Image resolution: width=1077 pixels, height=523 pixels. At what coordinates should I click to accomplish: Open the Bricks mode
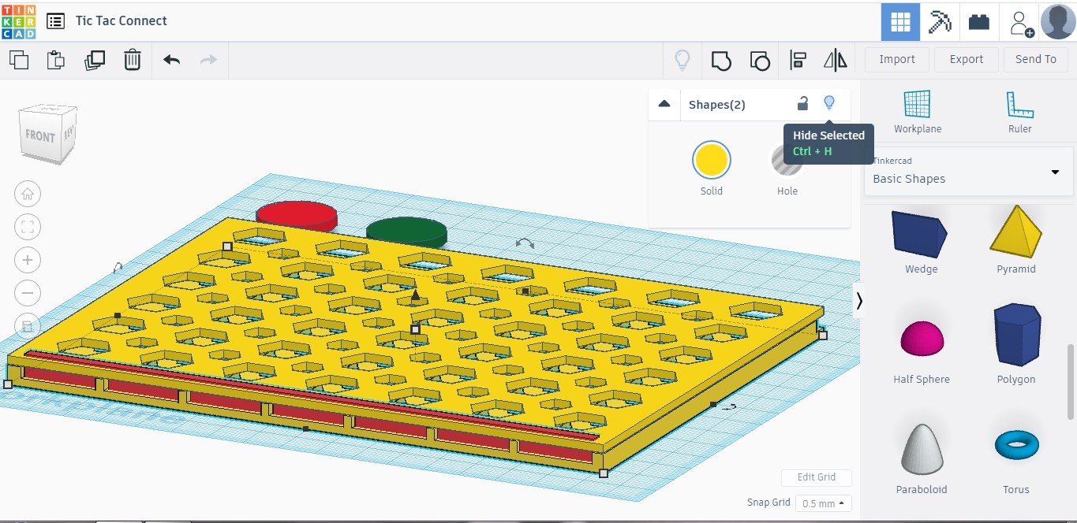979,22
